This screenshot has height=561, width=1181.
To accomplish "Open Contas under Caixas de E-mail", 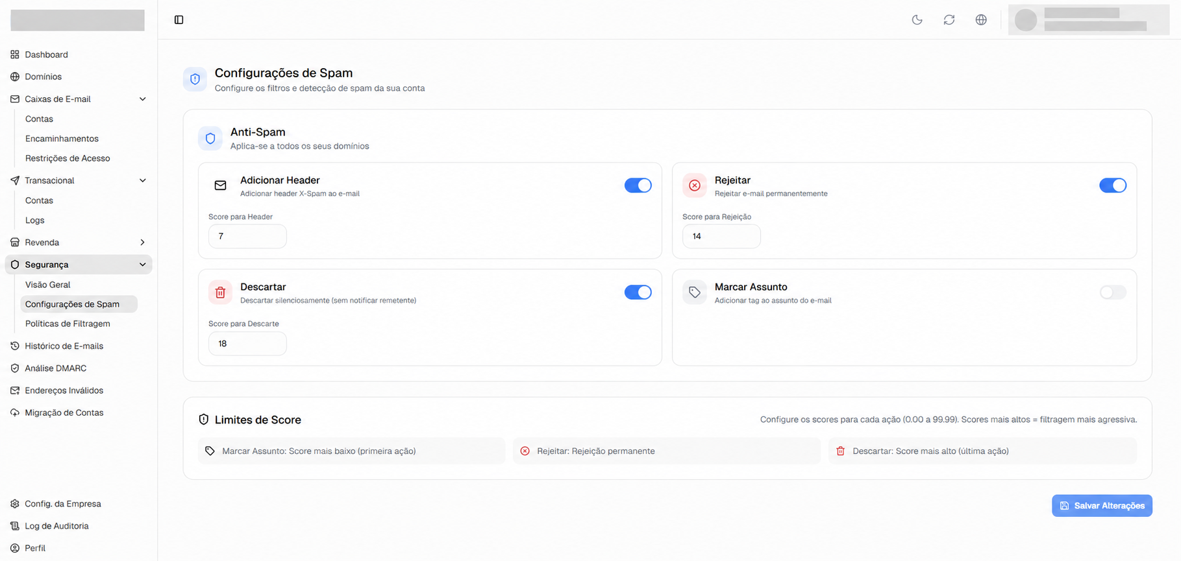I will (39, 119).
